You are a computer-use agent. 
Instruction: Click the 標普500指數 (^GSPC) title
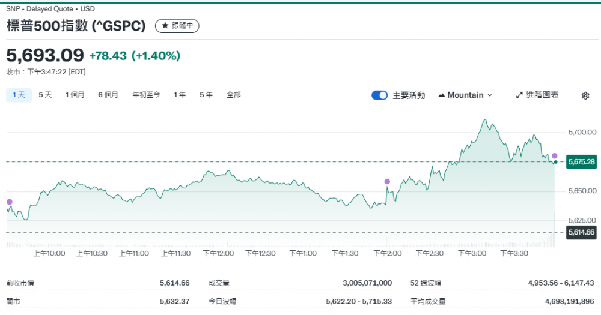pyautogui.click(x=77, y=26)
